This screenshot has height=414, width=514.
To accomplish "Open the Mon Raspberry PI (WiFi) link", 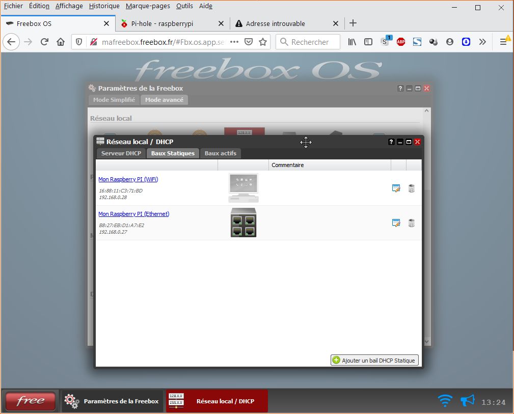I will point(128,179).
